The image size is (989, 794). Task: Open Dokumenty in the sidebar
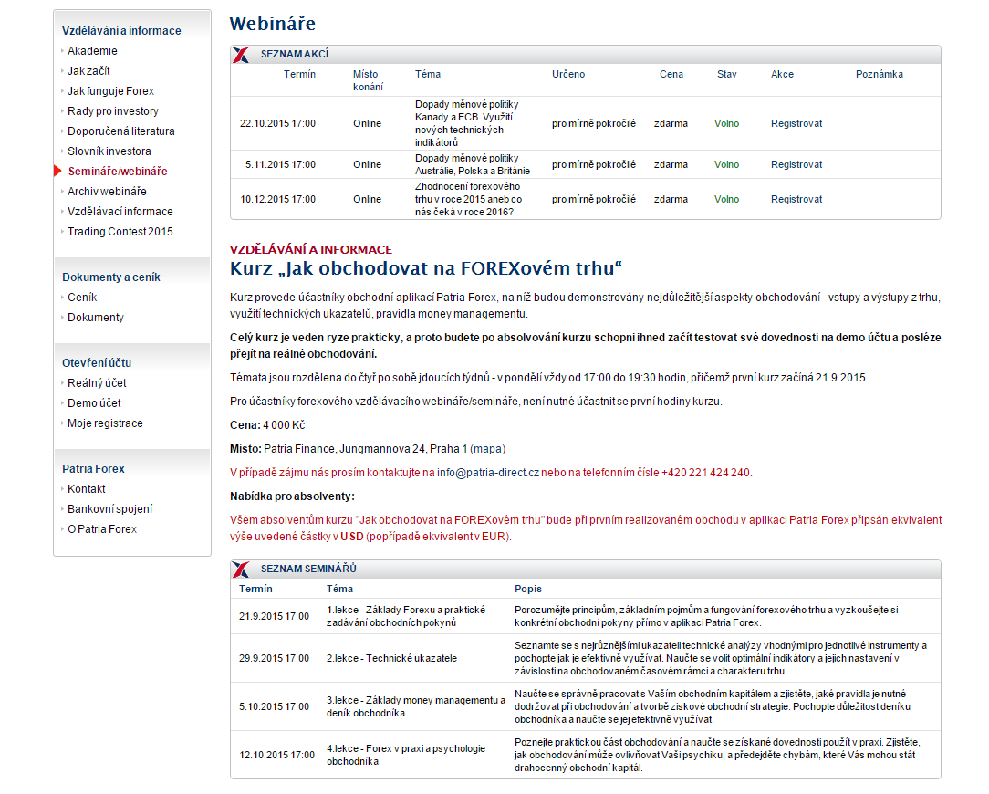95,319
